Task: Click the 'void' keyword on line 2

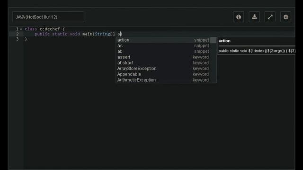Action: tap(75, 34)
